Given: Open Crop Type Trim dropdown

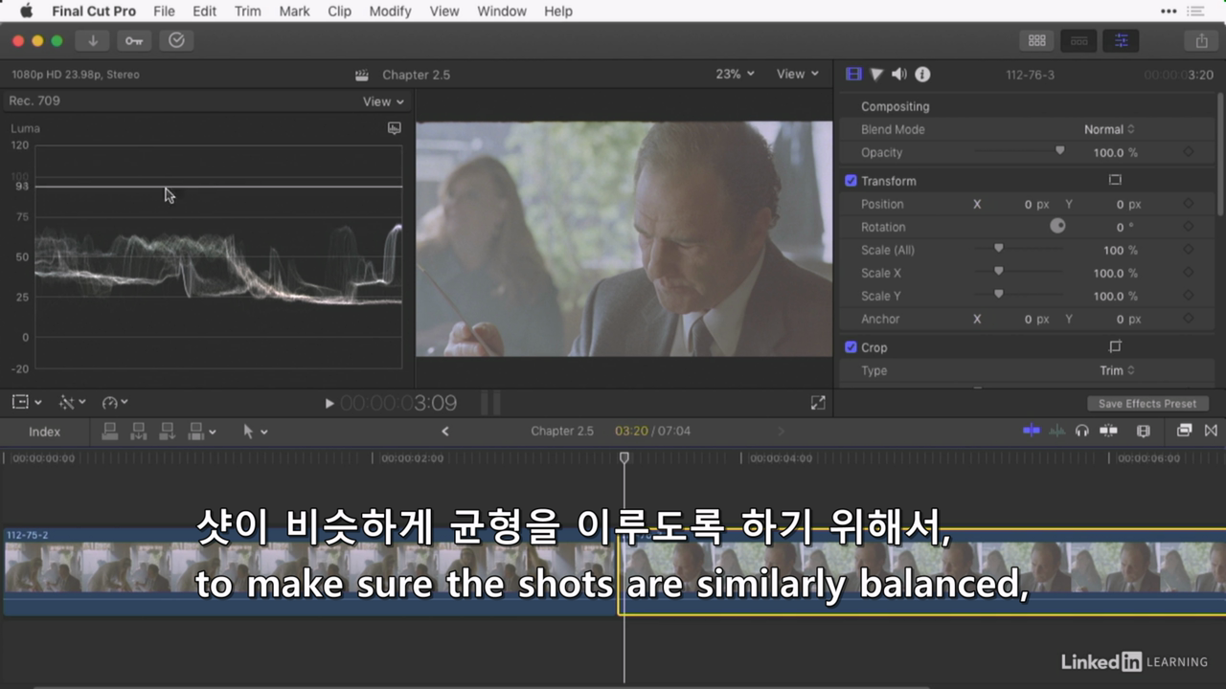Looking at the screenshot, I should (x=1117, y=370).
